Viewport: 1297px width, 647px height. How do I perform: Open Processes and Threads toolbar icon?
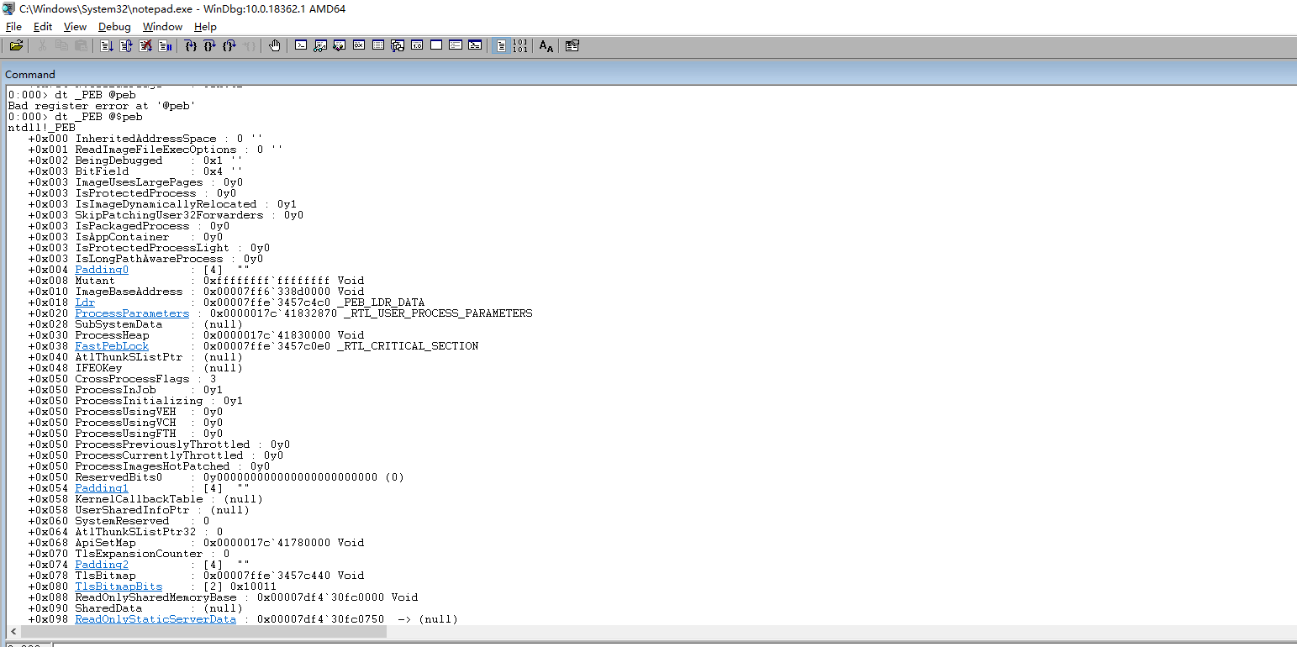(x=456, y=45)
